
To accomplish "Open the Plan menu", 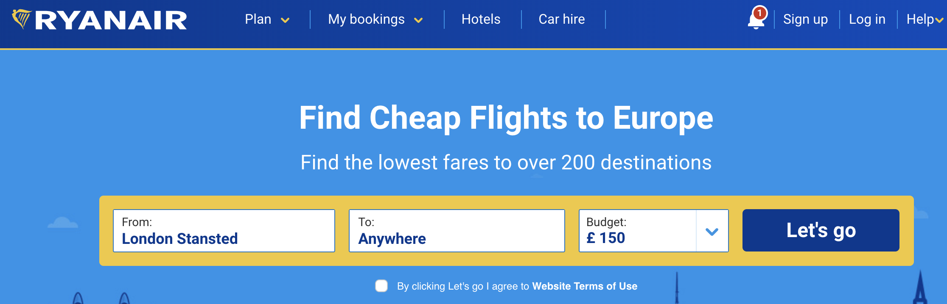I will [258, 19].
